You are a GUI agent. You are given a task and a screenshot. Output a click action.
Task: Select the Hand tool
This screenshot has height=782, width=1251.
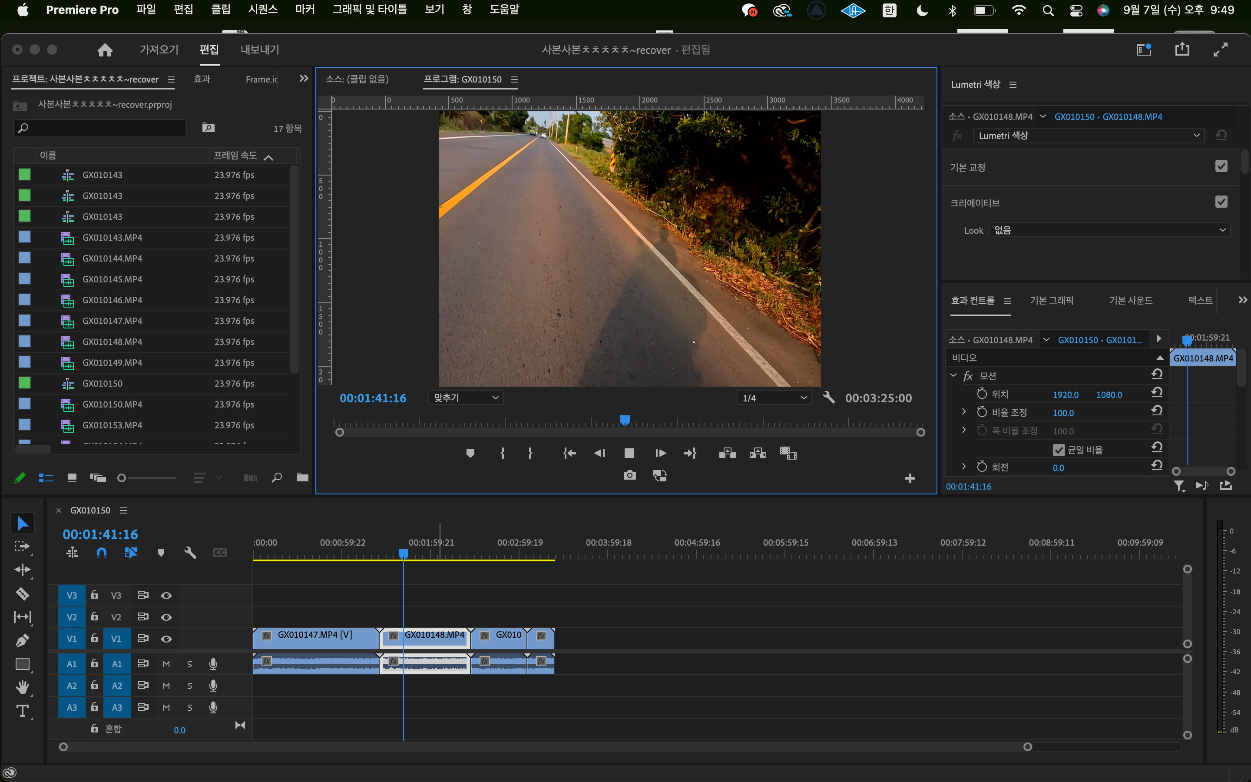coord(22,687)
